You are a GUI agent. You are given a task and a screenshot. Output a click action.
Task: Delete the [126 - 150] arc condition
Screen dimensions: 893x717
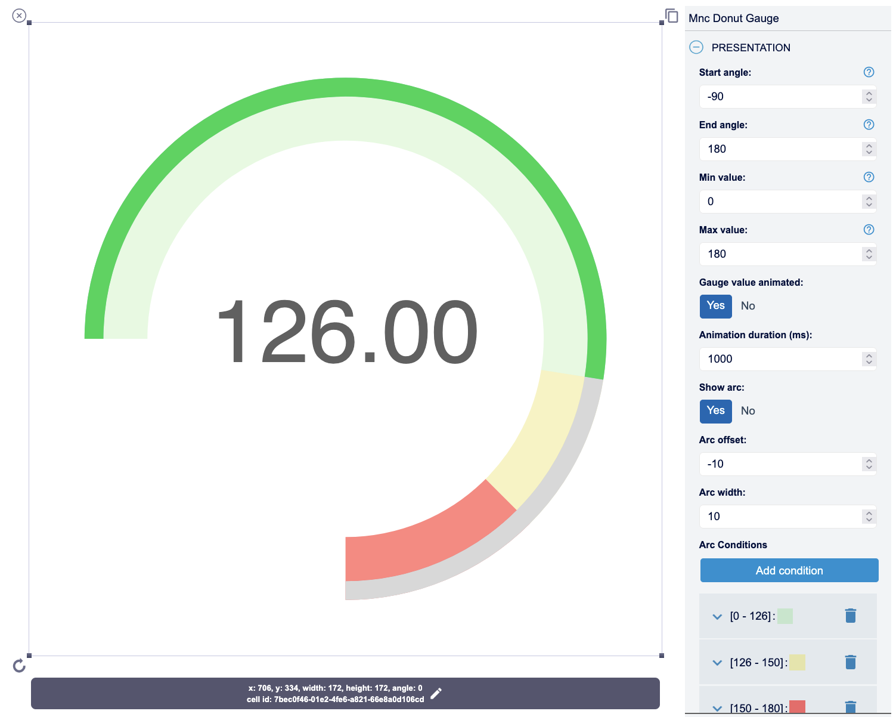[x=851, y=662]
